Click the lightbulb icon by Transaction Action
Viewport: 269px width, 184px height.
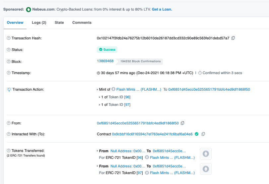tap(9, 89)
